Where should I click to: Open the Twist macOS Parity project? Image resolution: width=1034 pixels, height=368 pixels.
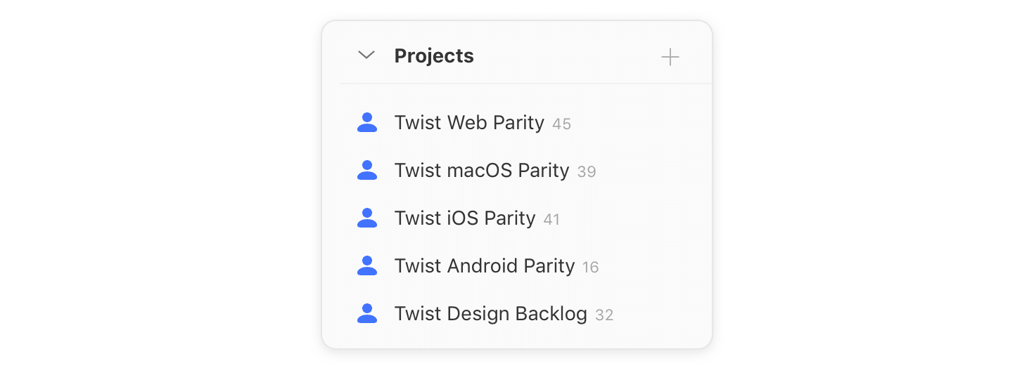pos(482,171)
